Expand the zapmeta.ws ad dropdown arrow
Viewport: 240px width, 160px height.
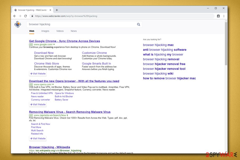click(x=67, y=115)
